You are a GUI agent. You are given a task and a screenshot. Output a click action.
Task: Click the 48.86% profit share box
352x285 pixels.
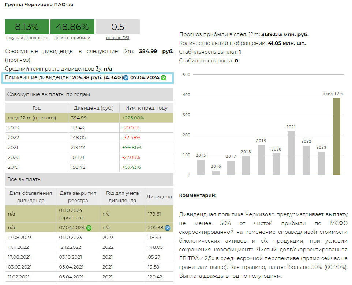coord(72,27)
